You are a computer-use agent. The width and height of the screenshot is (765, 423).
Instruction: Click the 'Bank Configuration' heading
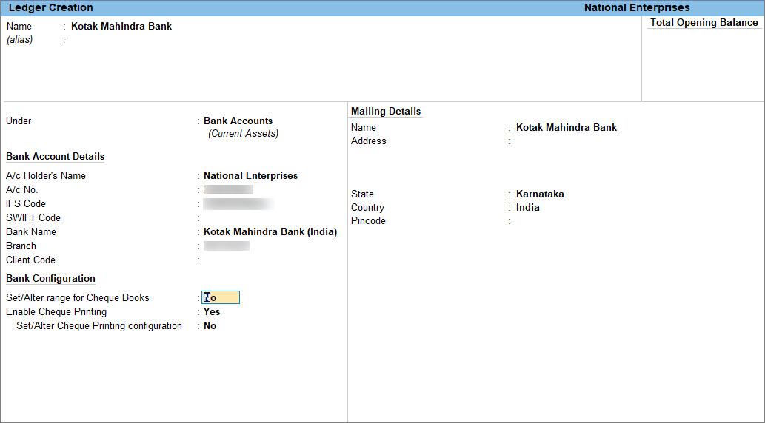(x=51, y=278)
